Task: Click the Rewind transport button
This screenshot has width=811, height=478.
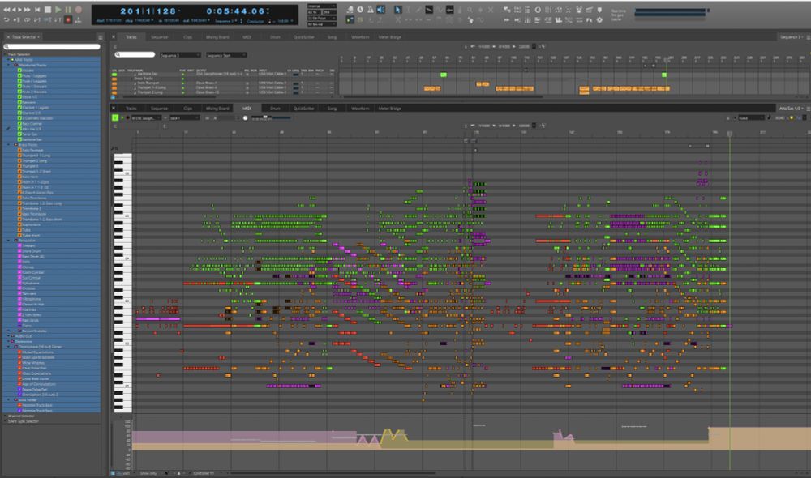Action: pyautogui.click(x=7, y=9)
